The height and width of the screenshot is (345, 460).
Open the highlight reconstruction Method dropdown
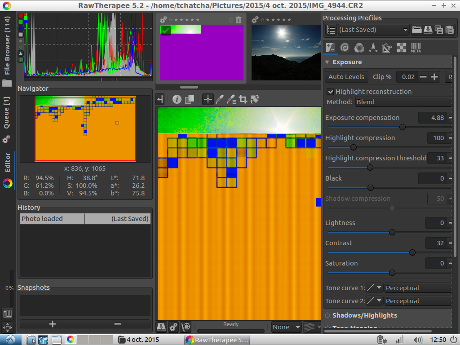tap(403, 102)
